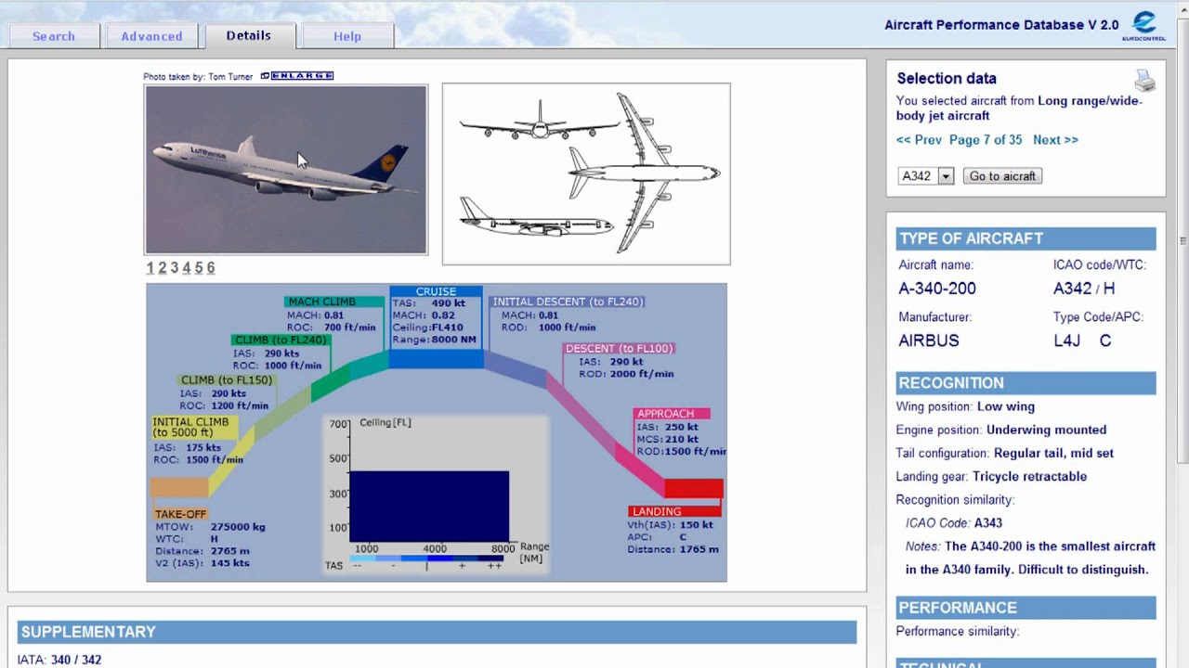Click the IATA 340 / 342 text
The image size is (1189, 668).
pyautogui.click(x=59, y=660)
